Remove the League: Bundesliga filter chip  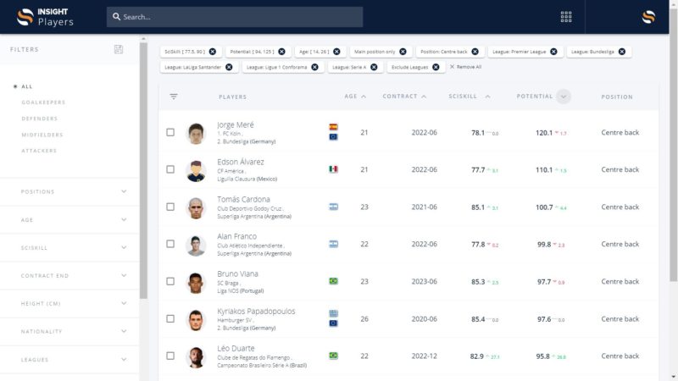[x=622, y=52]
